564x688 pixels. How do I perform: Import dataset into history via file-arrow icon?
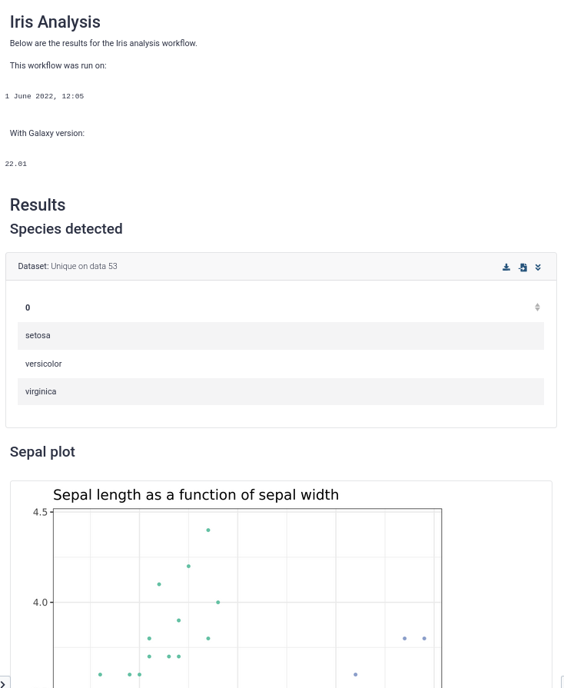[x=523, y=268]
